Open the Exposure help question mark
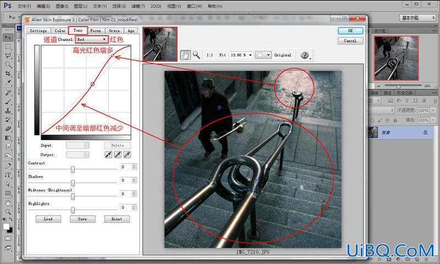 pyautogui.click(x=305, y=55)
